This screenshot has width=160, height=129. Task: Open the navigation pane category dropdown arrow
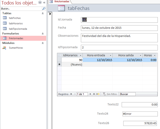pos(40,2)
